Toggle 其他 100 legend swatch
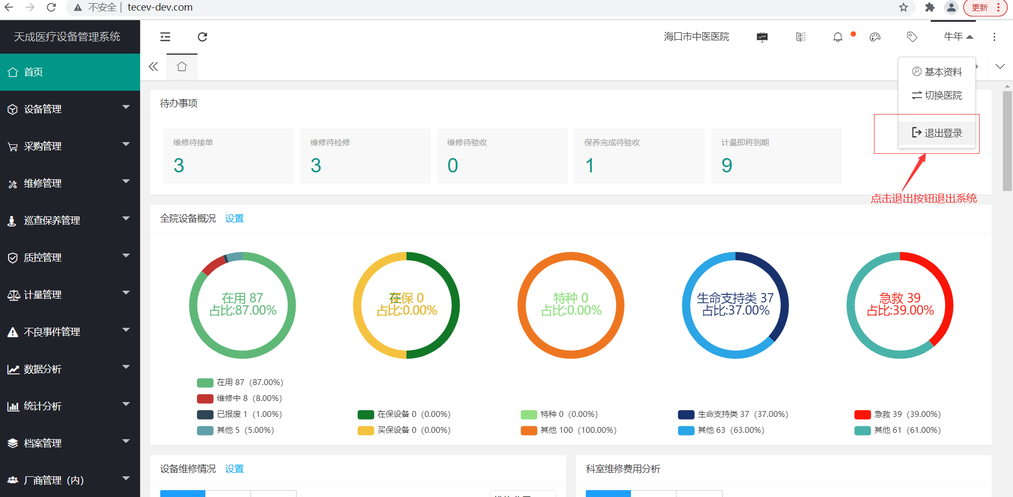1013x497 pixels. point(529,430)
